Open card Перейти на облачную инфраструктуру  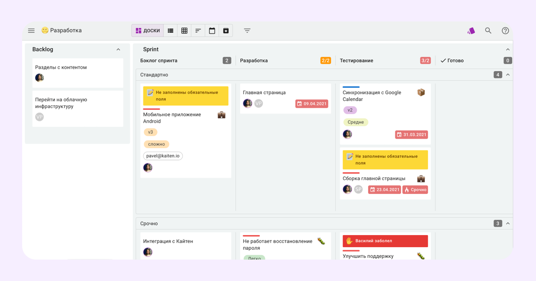78,108
